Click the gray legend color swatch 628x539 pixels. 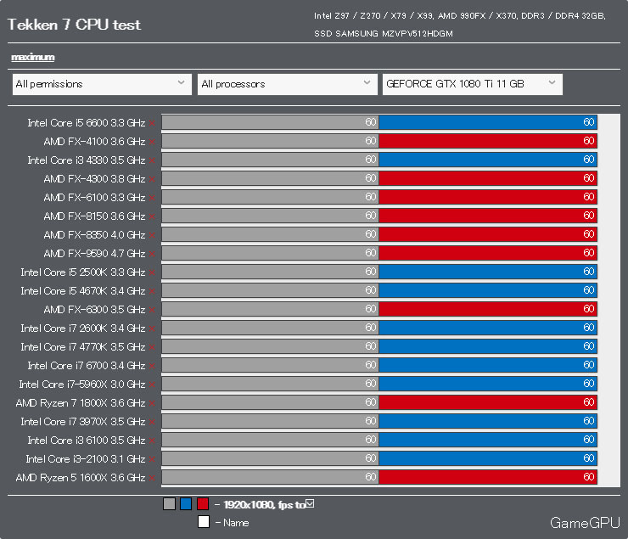(x=170, y=503)
